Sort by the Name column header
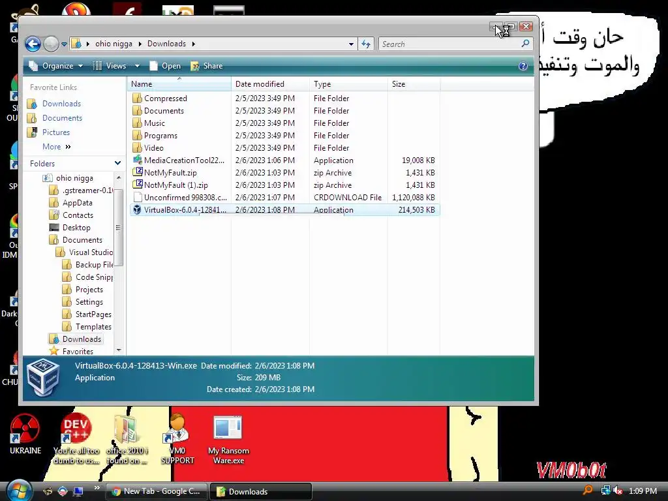Image resolution: width=668 pixels, height=501 pixels. point(179,84)
